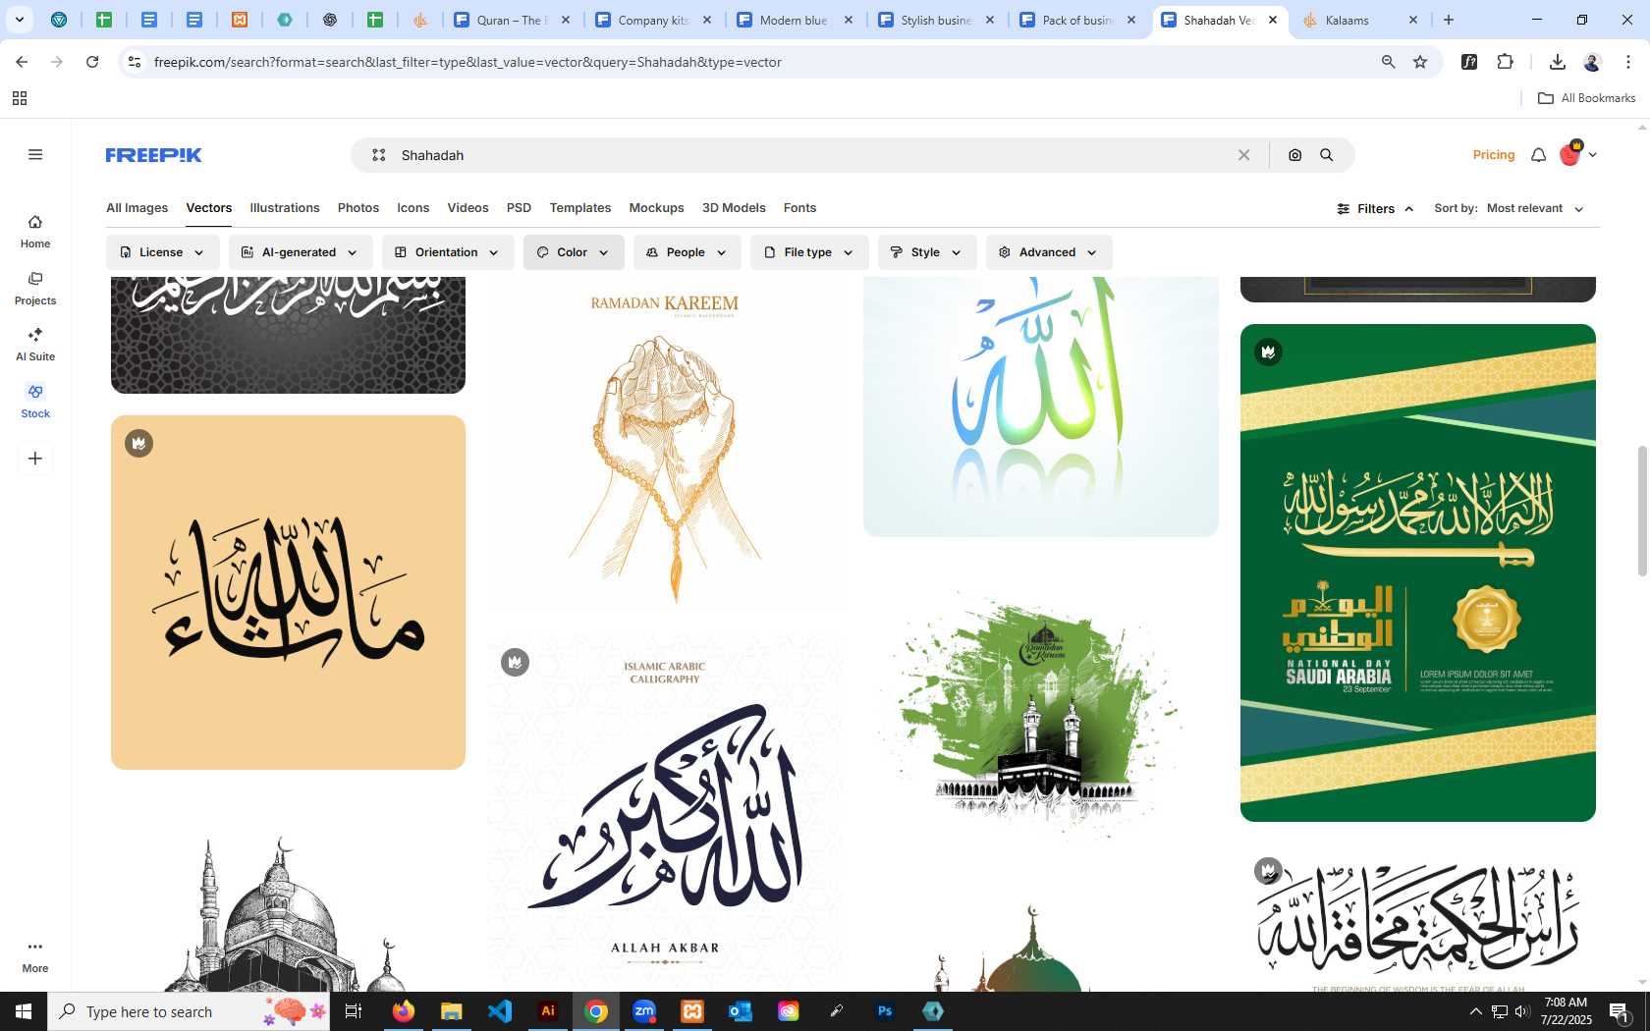Viewport: 1650px width, 1031px height.
Task: Switch to All Images tab
Action: tap(137, 208)
